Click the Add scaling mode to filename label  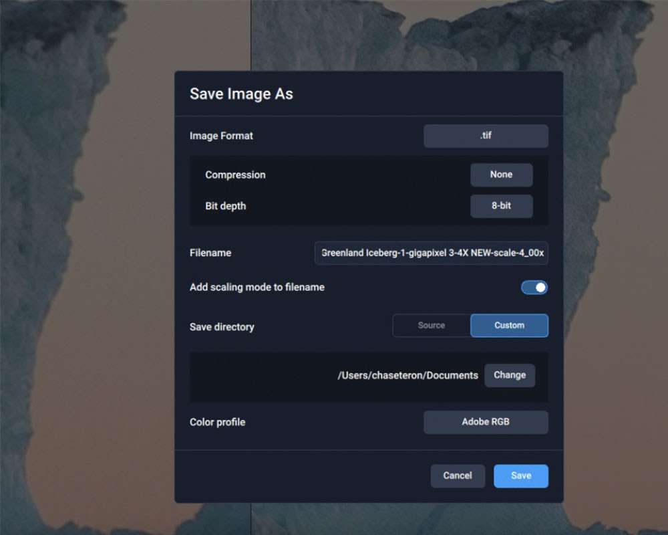(x=257, y=288)
